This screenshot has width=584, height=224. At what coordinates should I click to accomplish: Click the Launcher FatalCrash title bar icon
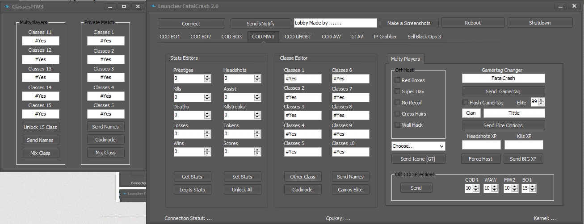(x=153, y=6)
